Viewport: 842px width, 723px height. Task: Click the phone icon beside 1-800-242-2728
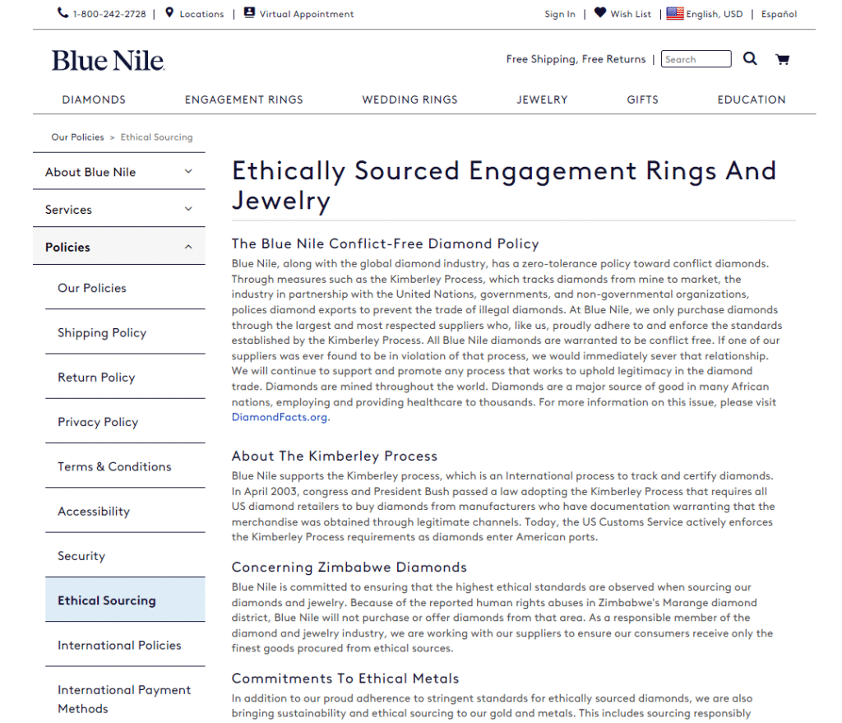62,13
